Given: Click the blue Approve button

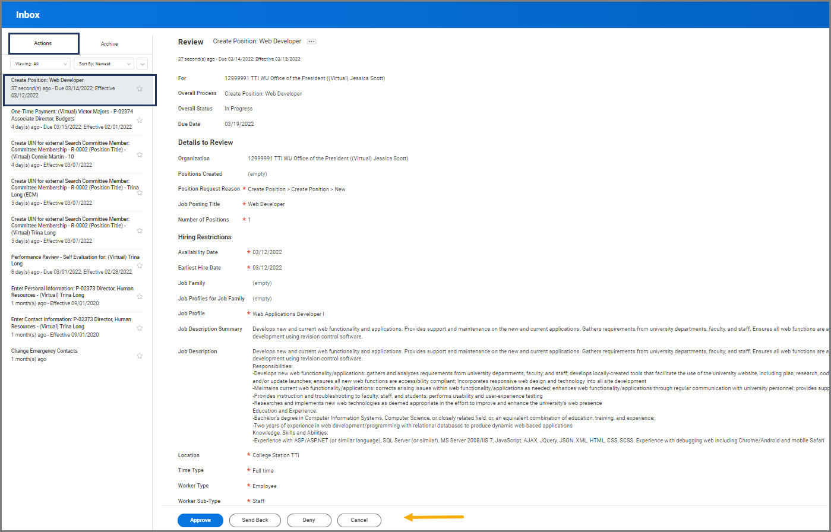Looking at the screenshot, I should click(x=200, y=520).
